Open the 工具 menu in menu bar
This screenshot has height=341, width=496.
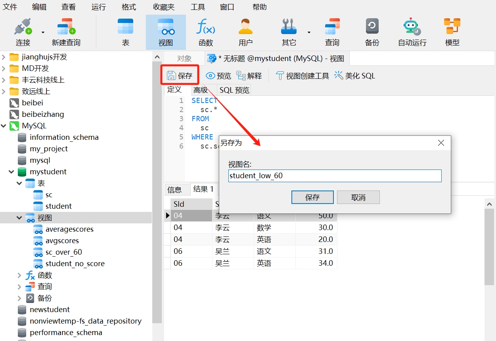click(x=198, y=7)
